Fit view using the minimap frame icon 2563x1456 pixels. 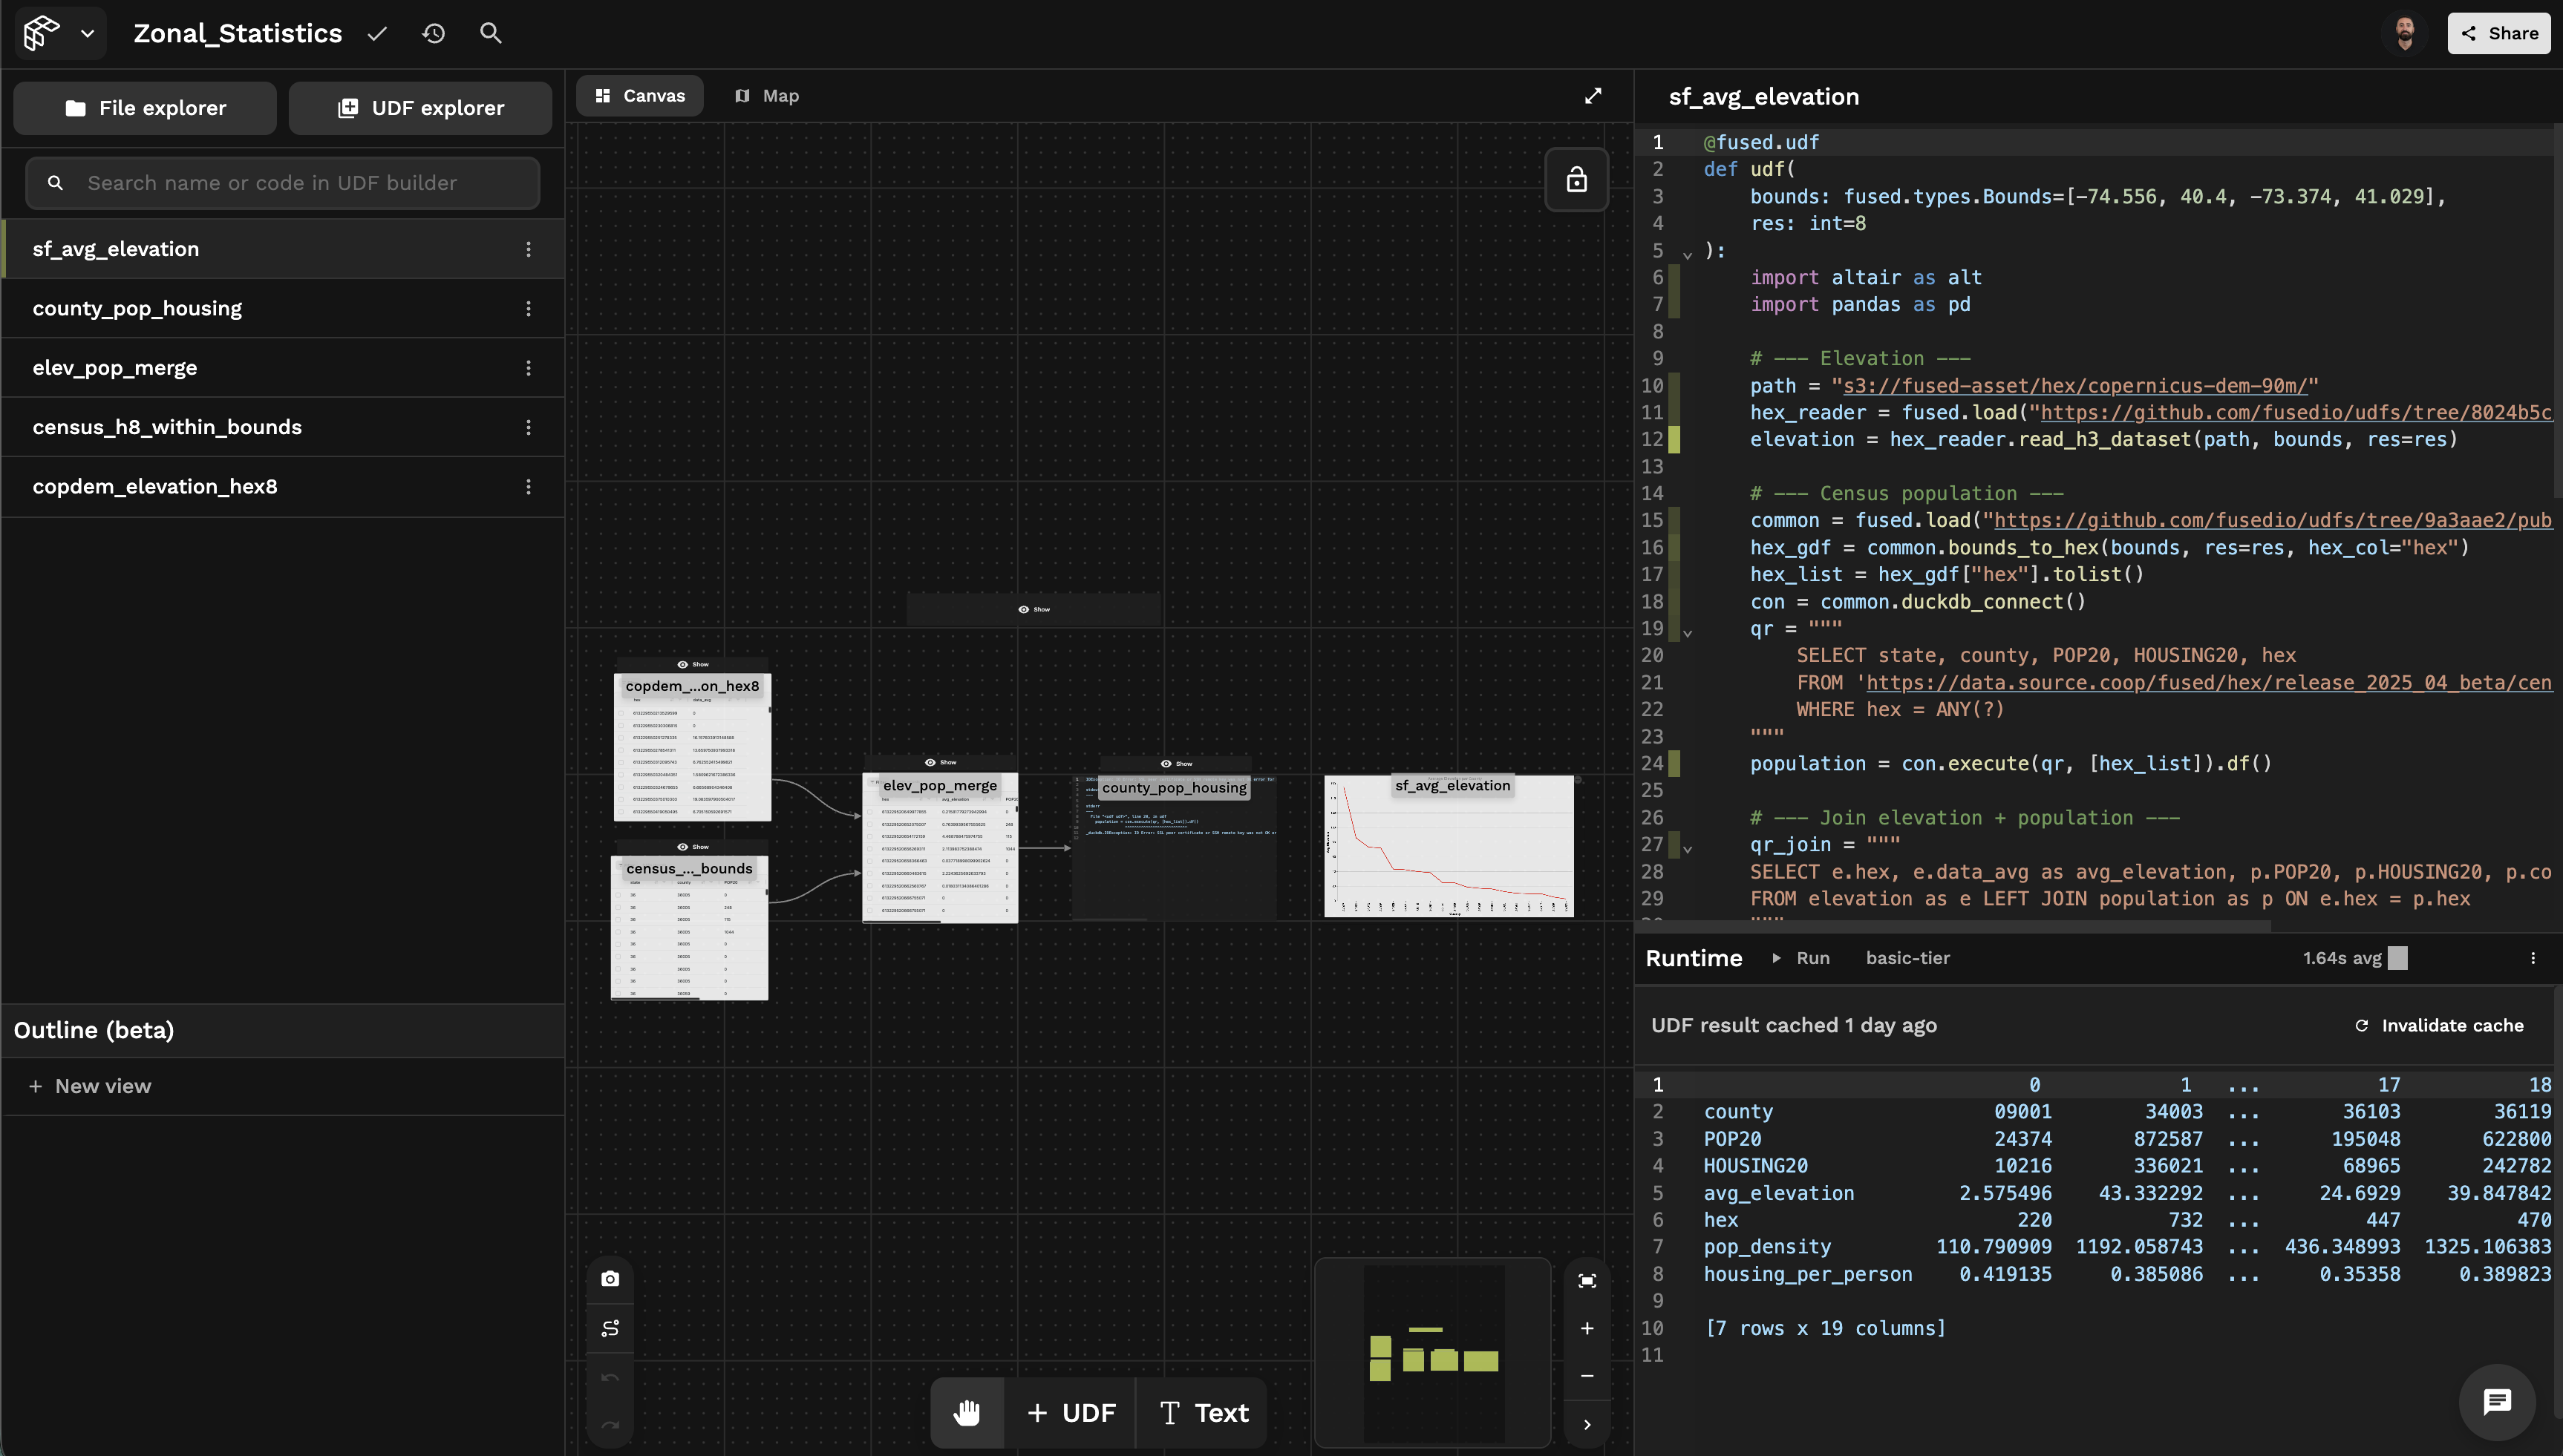(x=1587, y=1280)
